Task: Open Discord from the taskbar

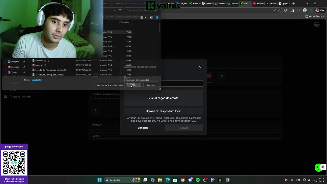Action: click(190, 180)
